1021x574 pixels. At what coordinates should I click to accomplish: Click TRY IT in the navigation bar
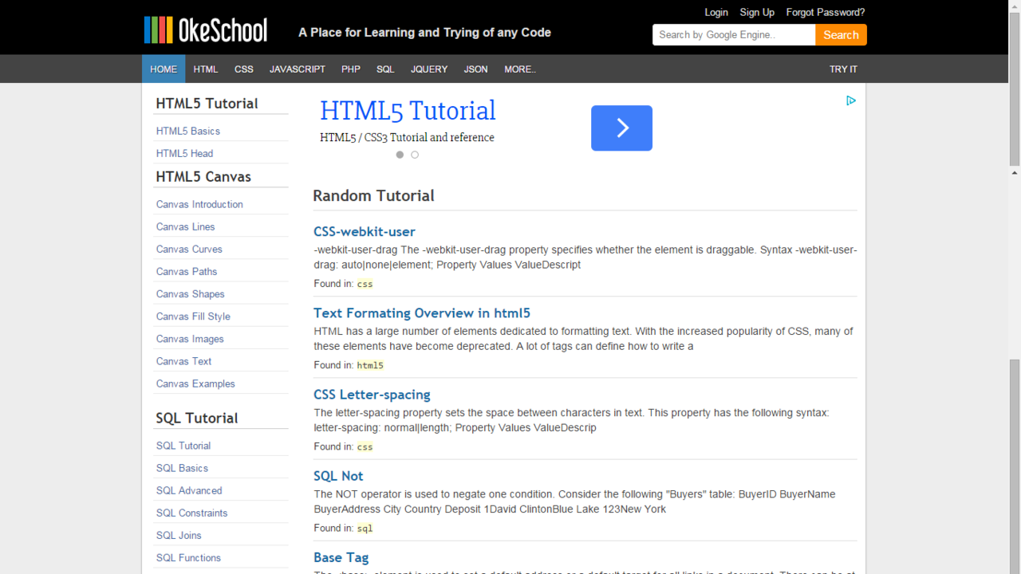(843, 69)
